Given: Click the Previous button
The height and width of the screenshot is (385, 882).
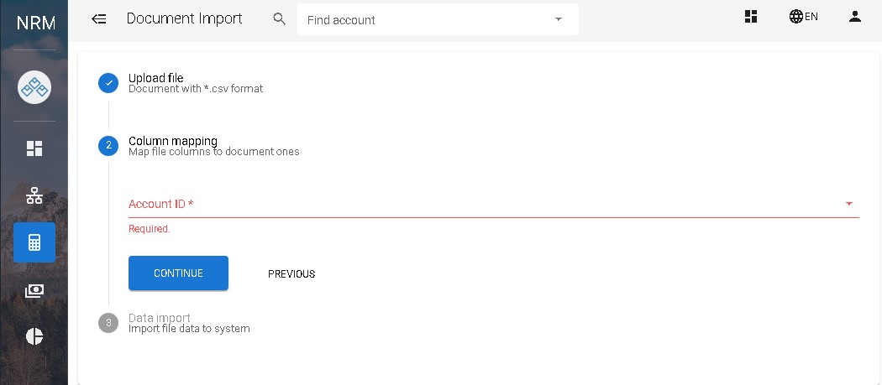Looking at the screenshot, I should click(291, 273).
